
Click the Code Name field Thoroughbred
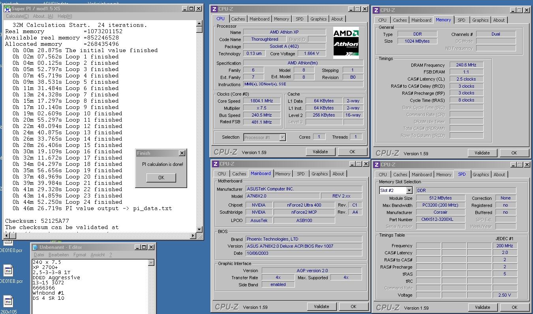(265, 39)
